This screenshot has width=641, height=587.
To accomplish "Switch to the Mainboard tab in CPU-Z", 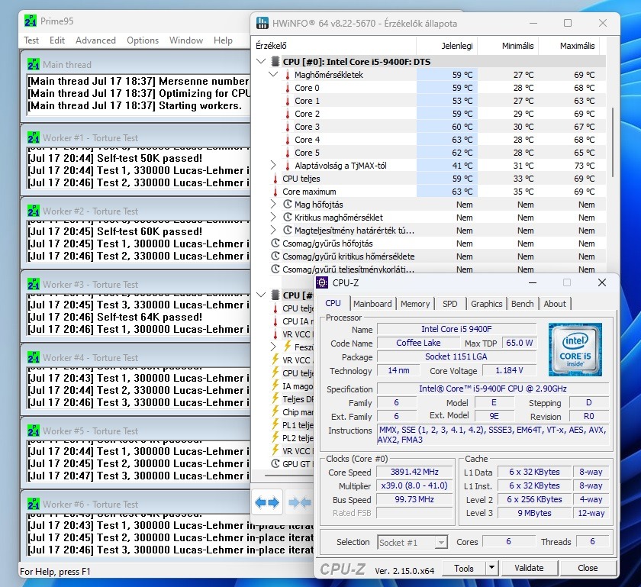I will coord(372,304).
